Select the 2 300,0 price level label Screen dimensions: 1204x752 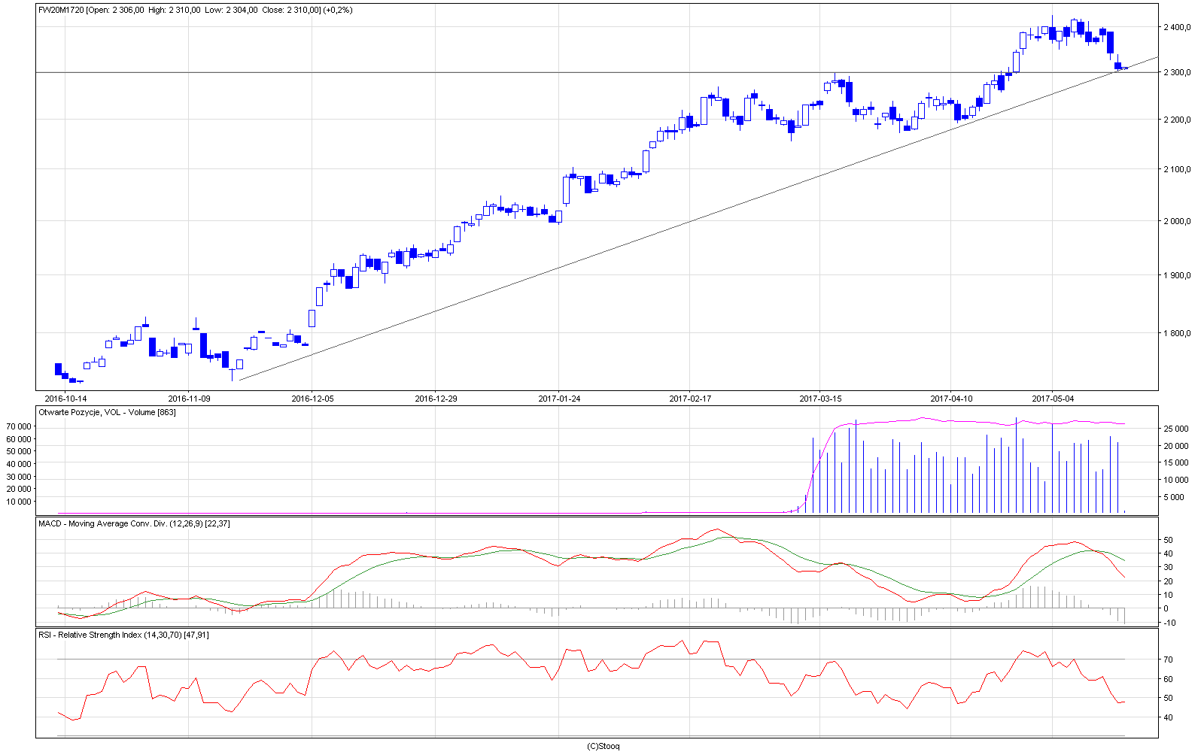click(1178, 72)
